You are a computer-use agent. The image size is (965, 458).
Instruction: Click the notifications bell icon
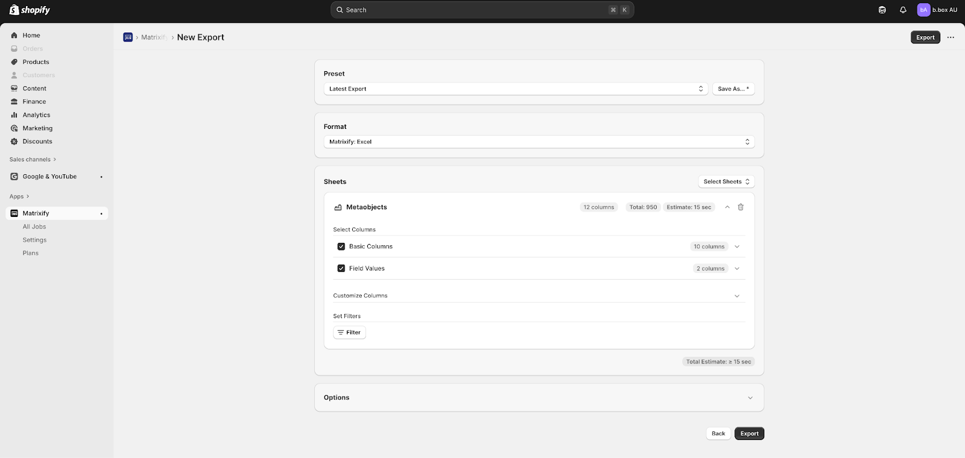(x=903, y=10)
